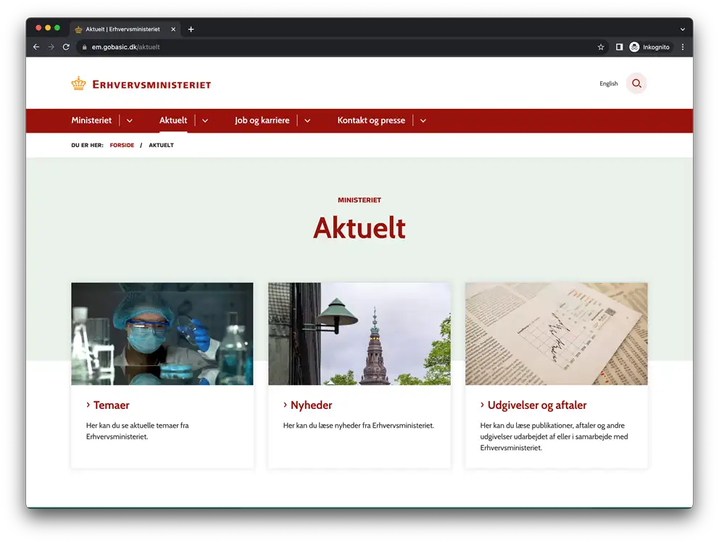This screenshot has height=543, width=719.
Task: Reload the page with the browser refresh icon
Action: [66, 47]
